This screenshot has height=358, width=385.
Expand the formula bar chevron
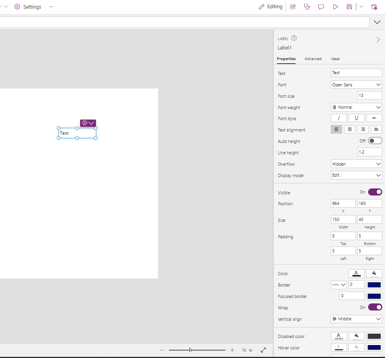377,22
